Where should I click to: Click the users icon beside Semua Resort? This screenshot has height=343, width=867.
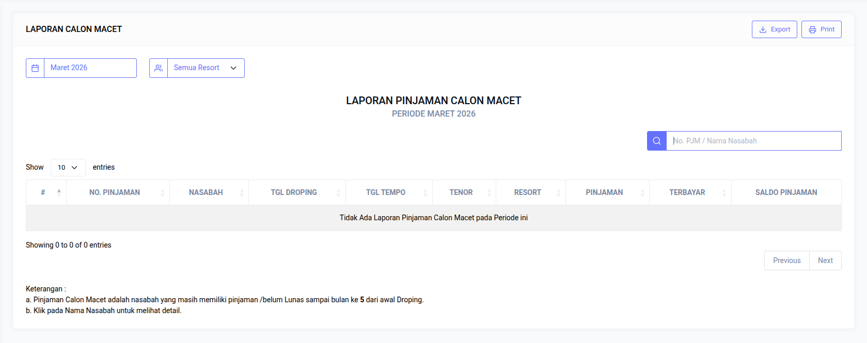tap(159, 68)
